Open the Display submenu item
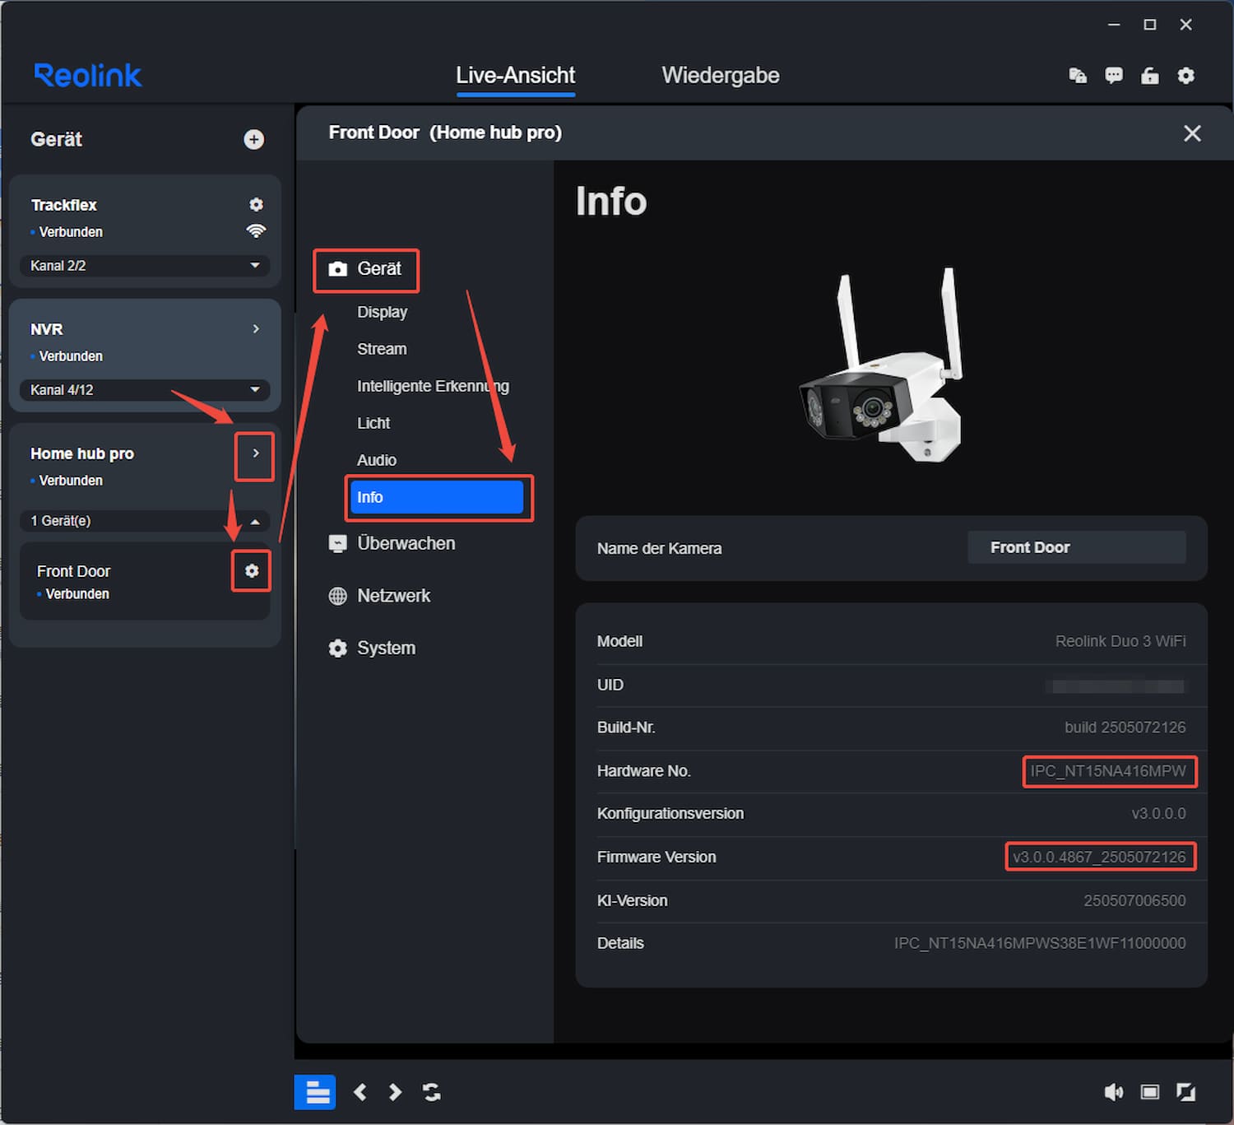 (383, 312)
